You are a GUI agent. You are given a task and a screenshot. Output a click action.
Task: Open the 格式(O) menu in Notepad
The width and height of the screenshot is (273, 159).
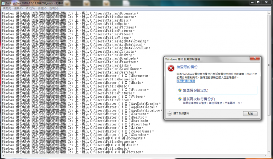click(x=30, y=9)
